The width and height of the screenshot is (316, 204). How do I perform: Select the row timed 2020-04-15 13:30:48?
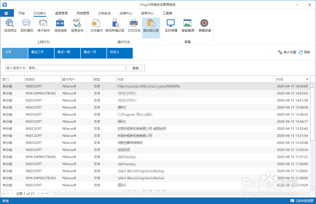coord(156,143)
